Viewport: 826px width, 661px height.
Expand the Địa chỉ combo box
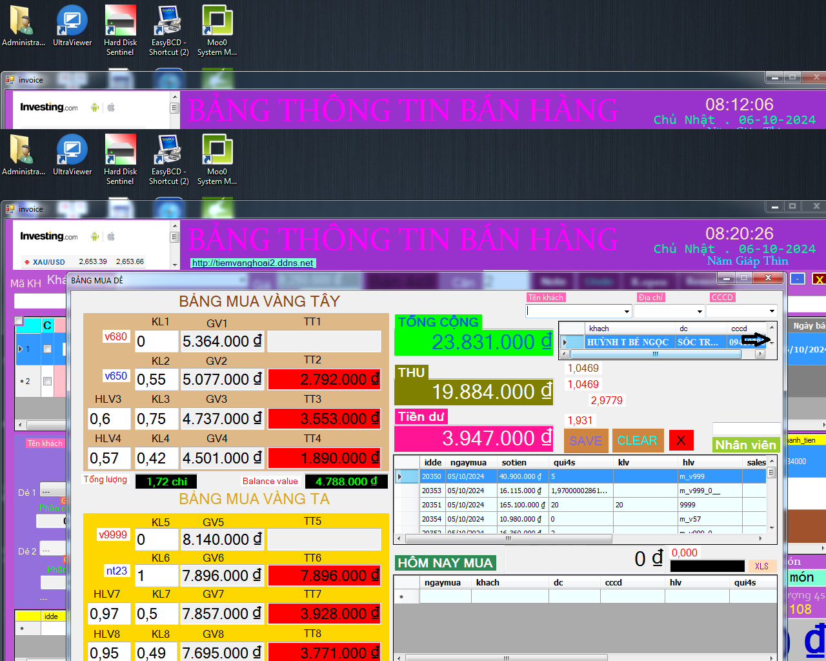pos(700,311)
